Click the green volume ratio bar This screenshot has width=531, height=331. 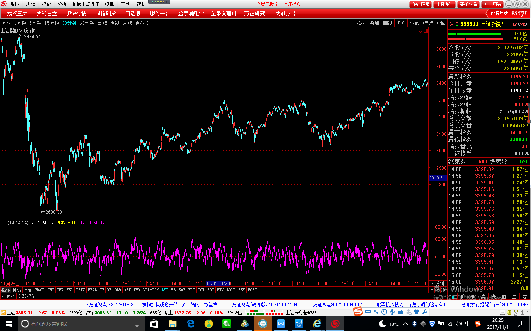474,34
